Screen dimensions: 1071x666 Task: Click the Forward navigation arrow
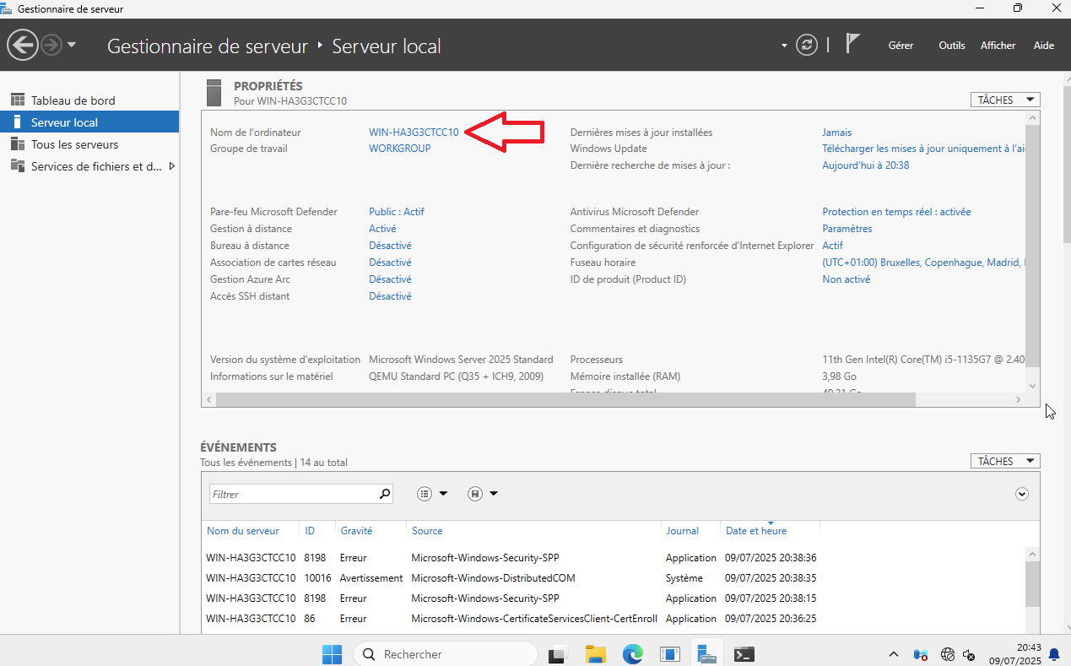pos(51,45)
